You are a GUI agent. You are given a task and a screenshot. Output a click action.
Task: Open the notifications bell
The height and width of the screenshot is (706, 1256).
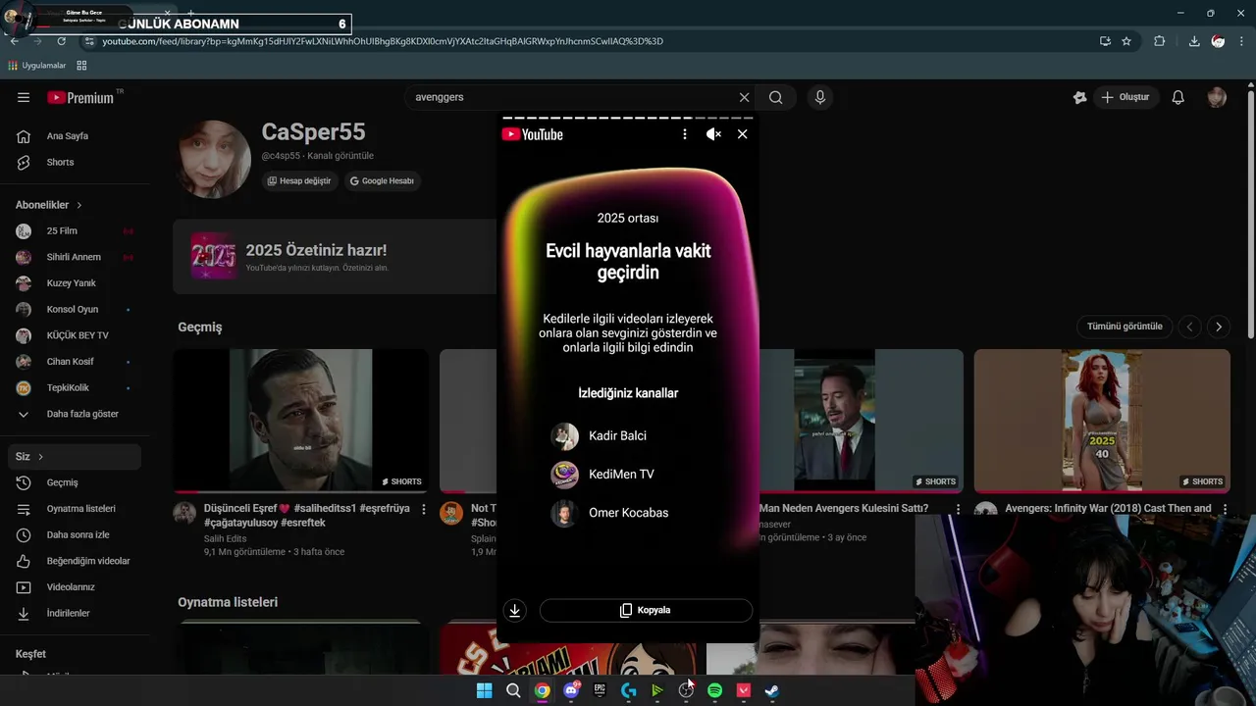click(x=1178, y=97)
